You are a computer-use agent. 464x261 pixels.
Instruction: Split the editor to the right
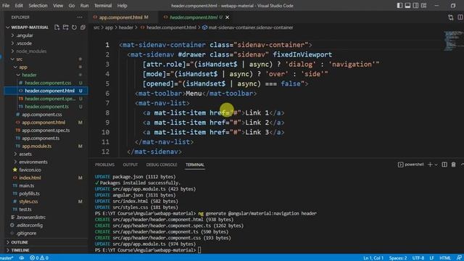click(460, 17)
